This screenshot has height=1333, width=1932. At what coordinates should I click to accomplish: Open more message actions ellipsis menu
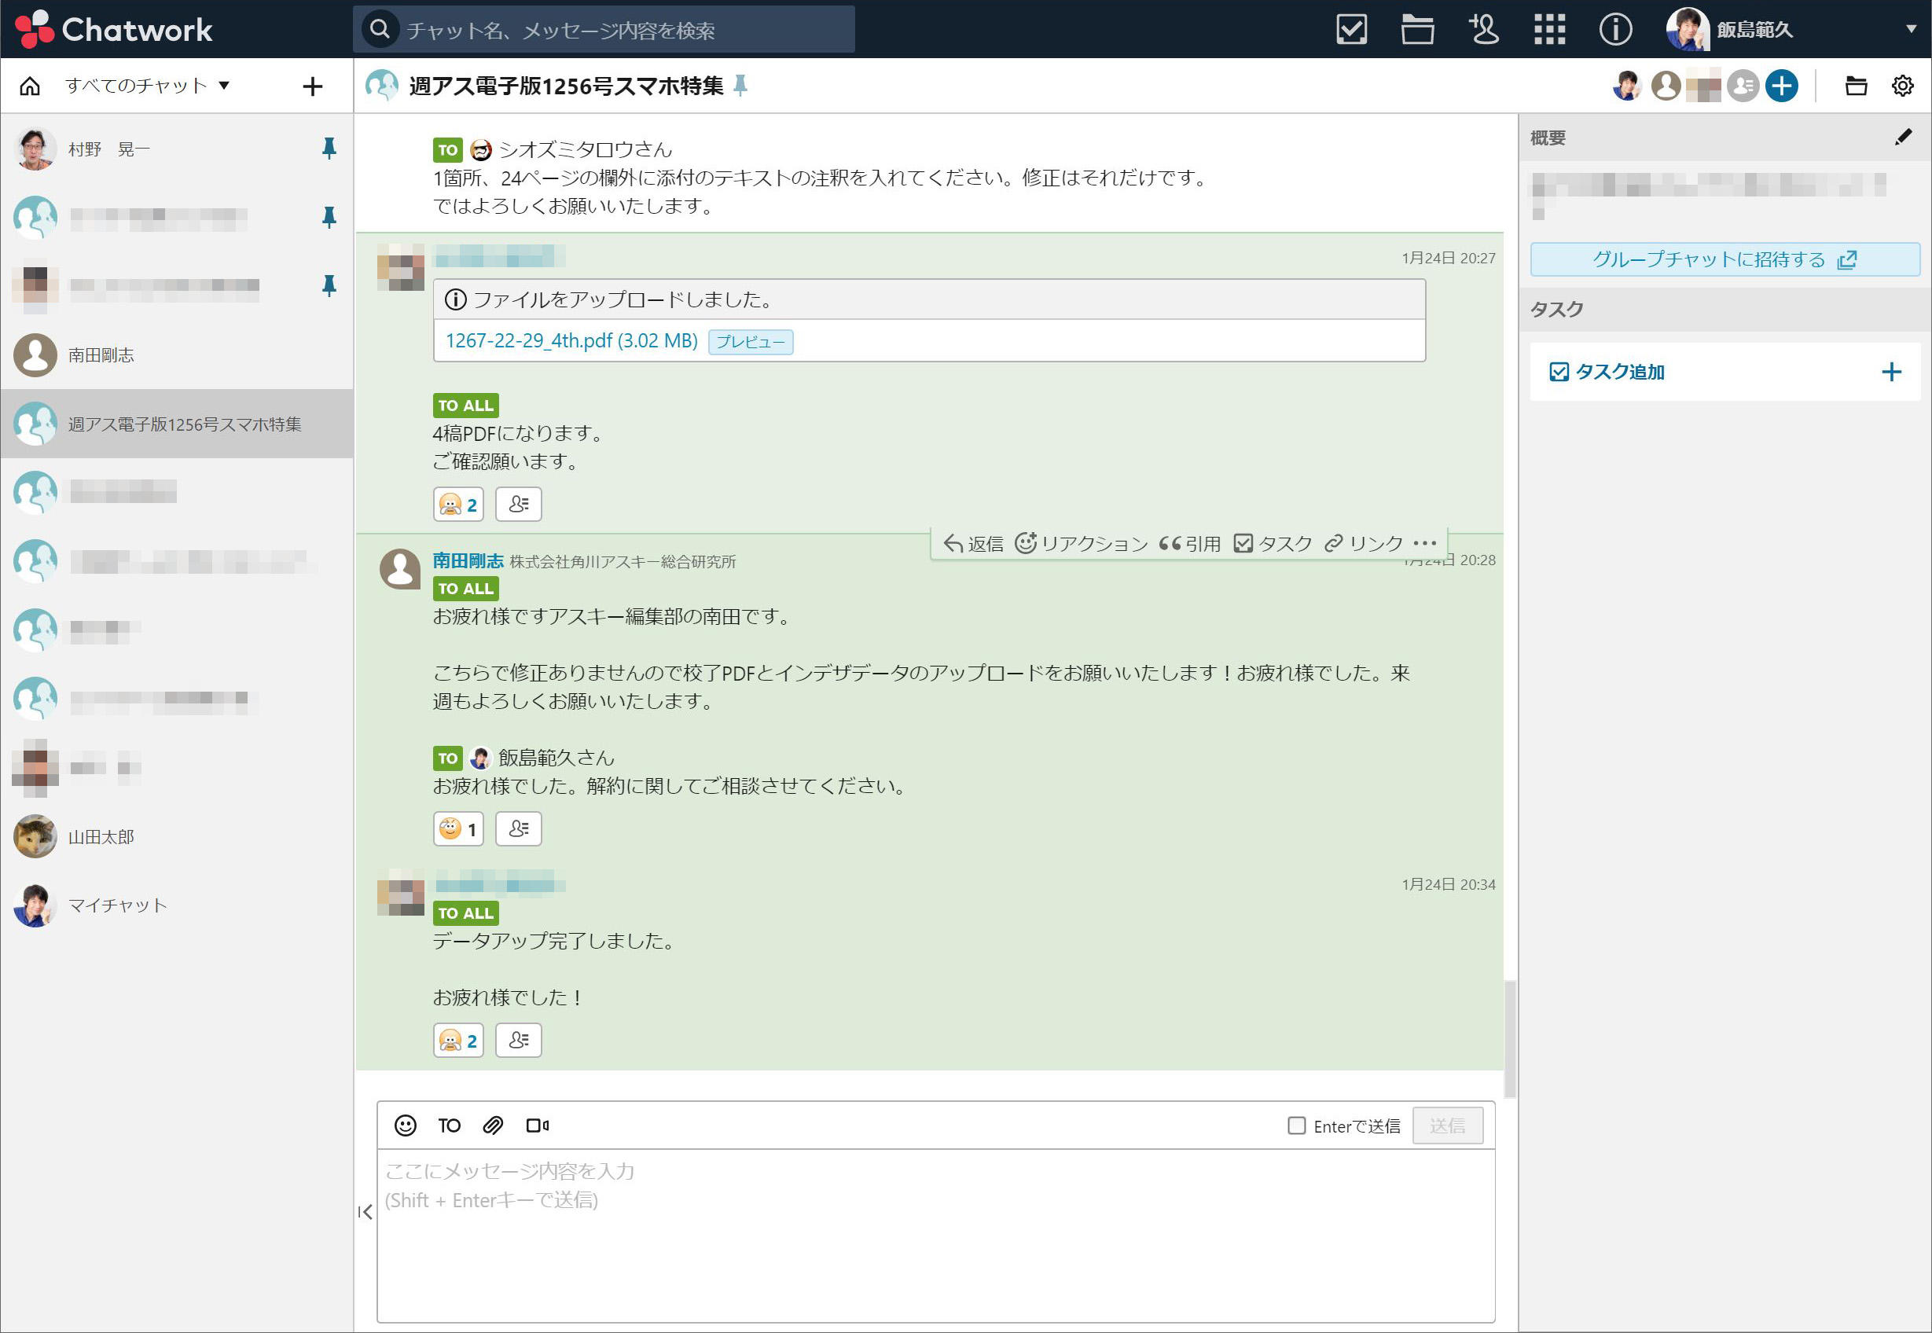pyautogui.click(x=1425, y=543)
